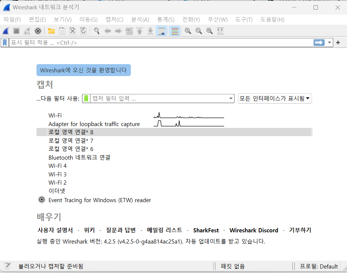The width and height of the screenshot is (347, 273).
Task: Open the 모든 인터페이스가 표시됨 dropdown
Action: tap(275, 98)
